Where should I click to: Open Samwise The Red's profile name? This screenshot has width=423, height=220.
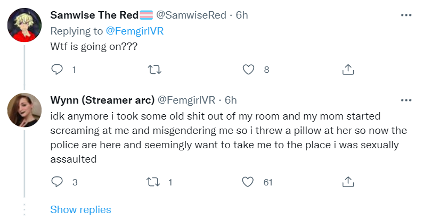[94, 15]
